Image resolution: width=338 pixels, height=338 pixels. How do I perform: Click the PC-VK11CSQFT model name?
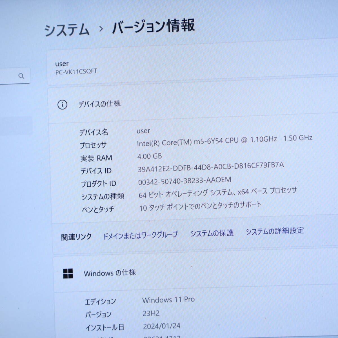[x=76, y=72]
